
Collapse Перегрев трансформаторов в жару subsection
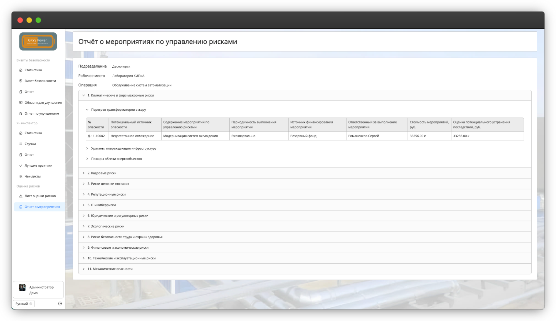87,110
